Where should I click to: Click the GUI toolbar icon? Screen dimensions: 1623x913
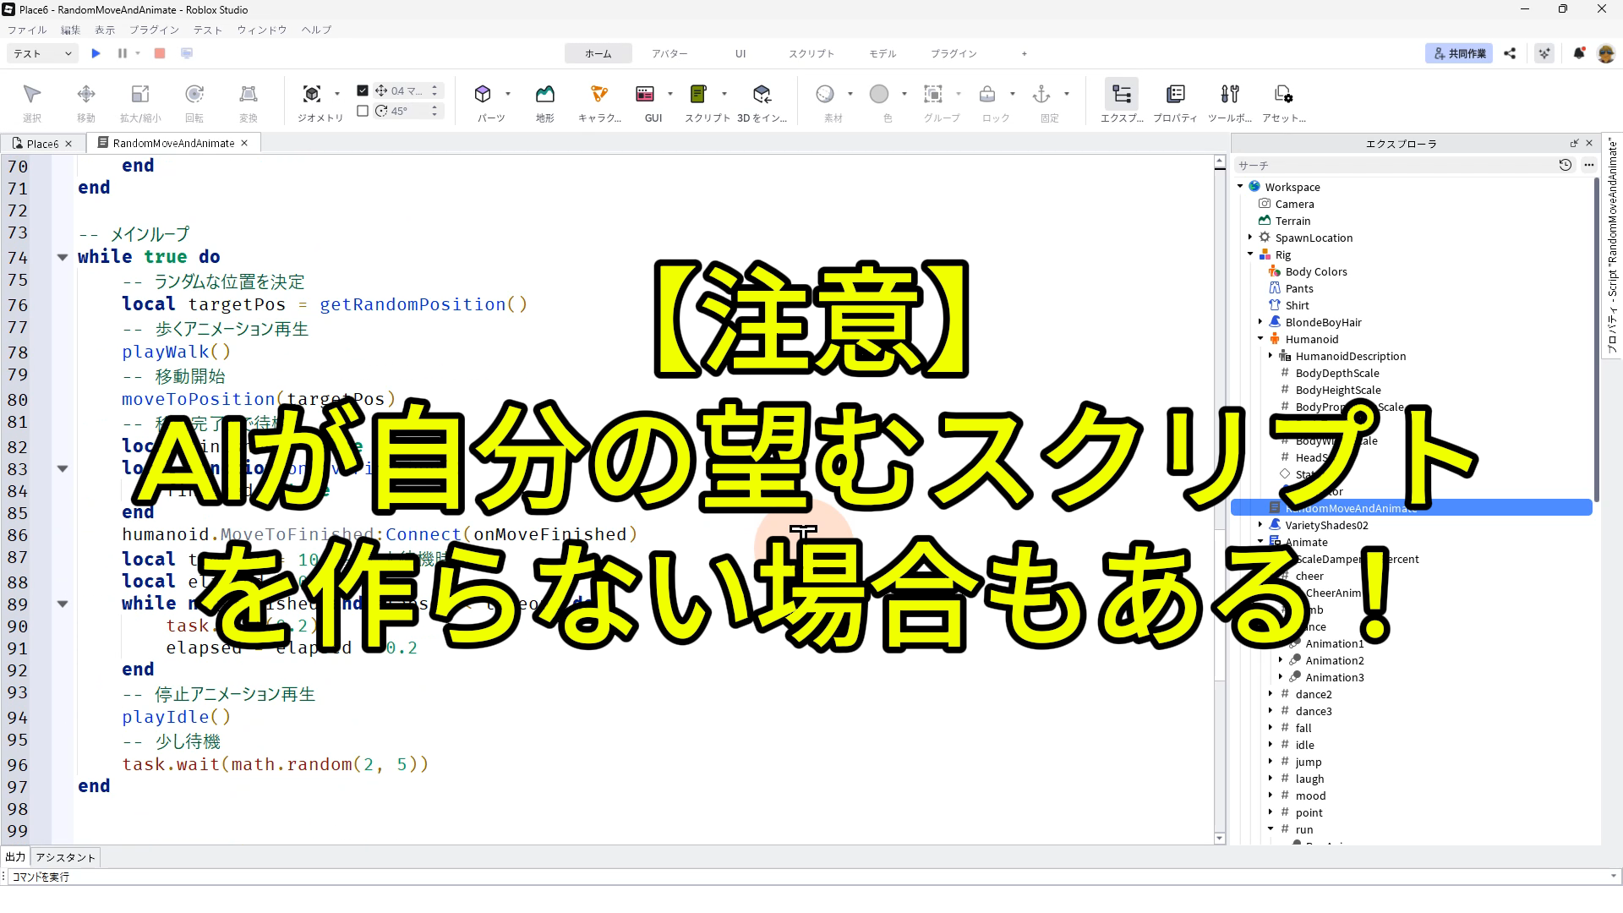pos(645,94)
